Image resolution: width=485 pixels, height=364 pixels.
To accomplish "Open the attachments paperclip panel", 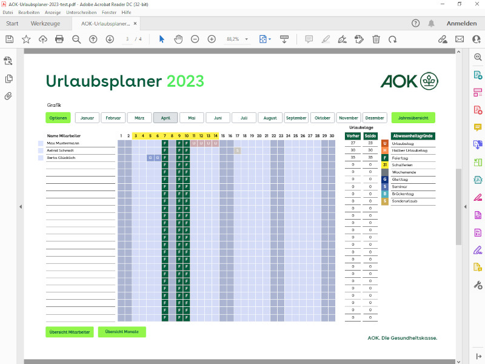I will (8, 96).
